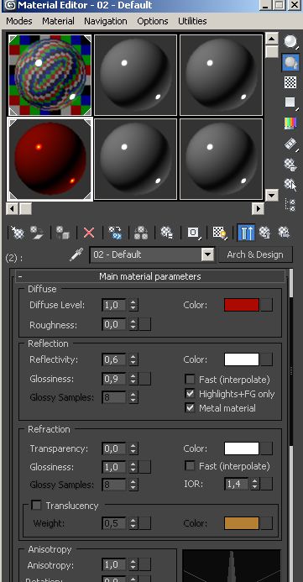
Task: Click the Go to Parent icon
Action: point(264,233)
